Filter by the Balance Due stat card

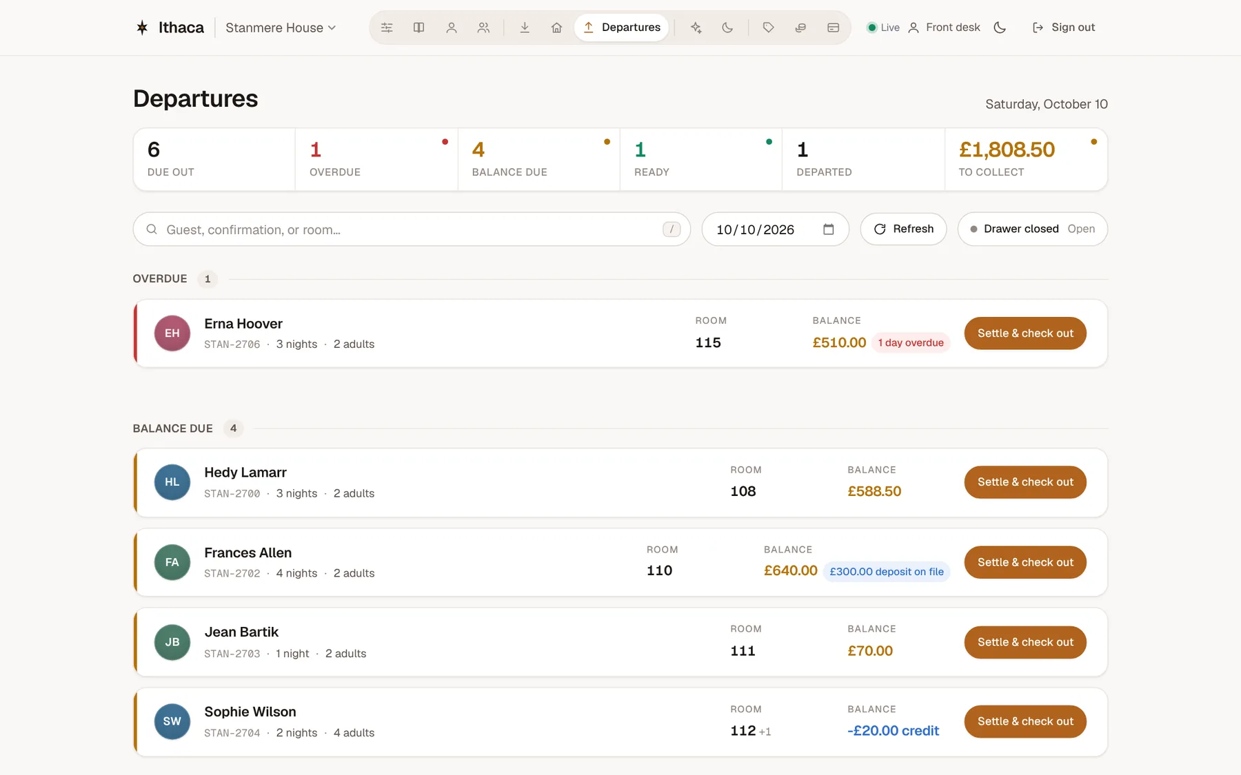538,159
